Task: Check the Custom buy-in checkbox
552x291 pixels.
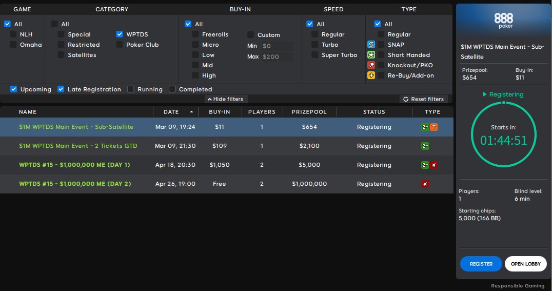Action: coord(251,34)
